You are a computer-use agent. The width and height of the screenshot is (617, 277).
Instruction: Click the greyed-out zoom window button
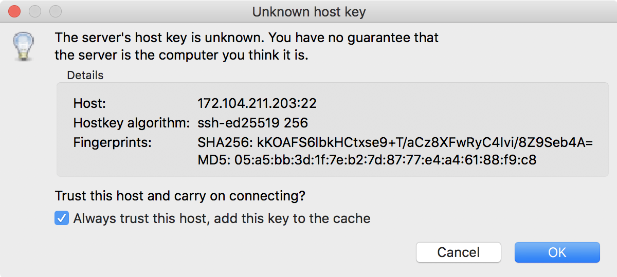click(55, 11)
